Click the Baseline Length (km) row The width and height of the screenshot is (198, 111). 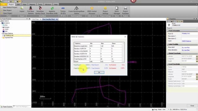[98, 46]
